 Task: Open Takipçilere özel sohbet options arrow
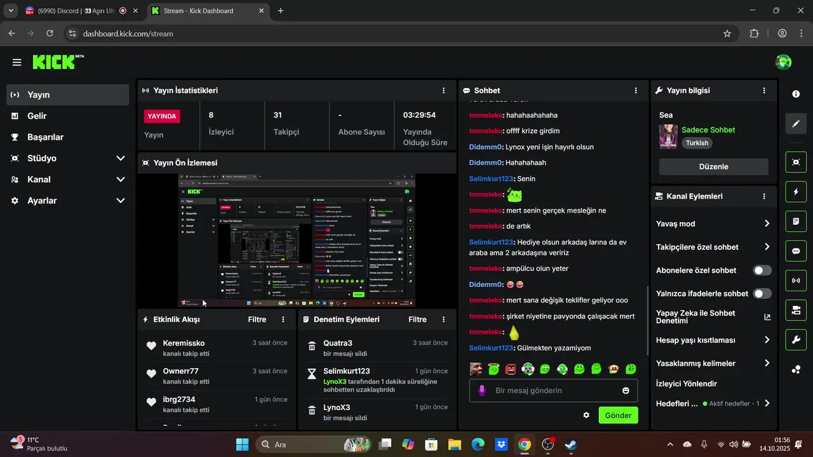(767, 247)
